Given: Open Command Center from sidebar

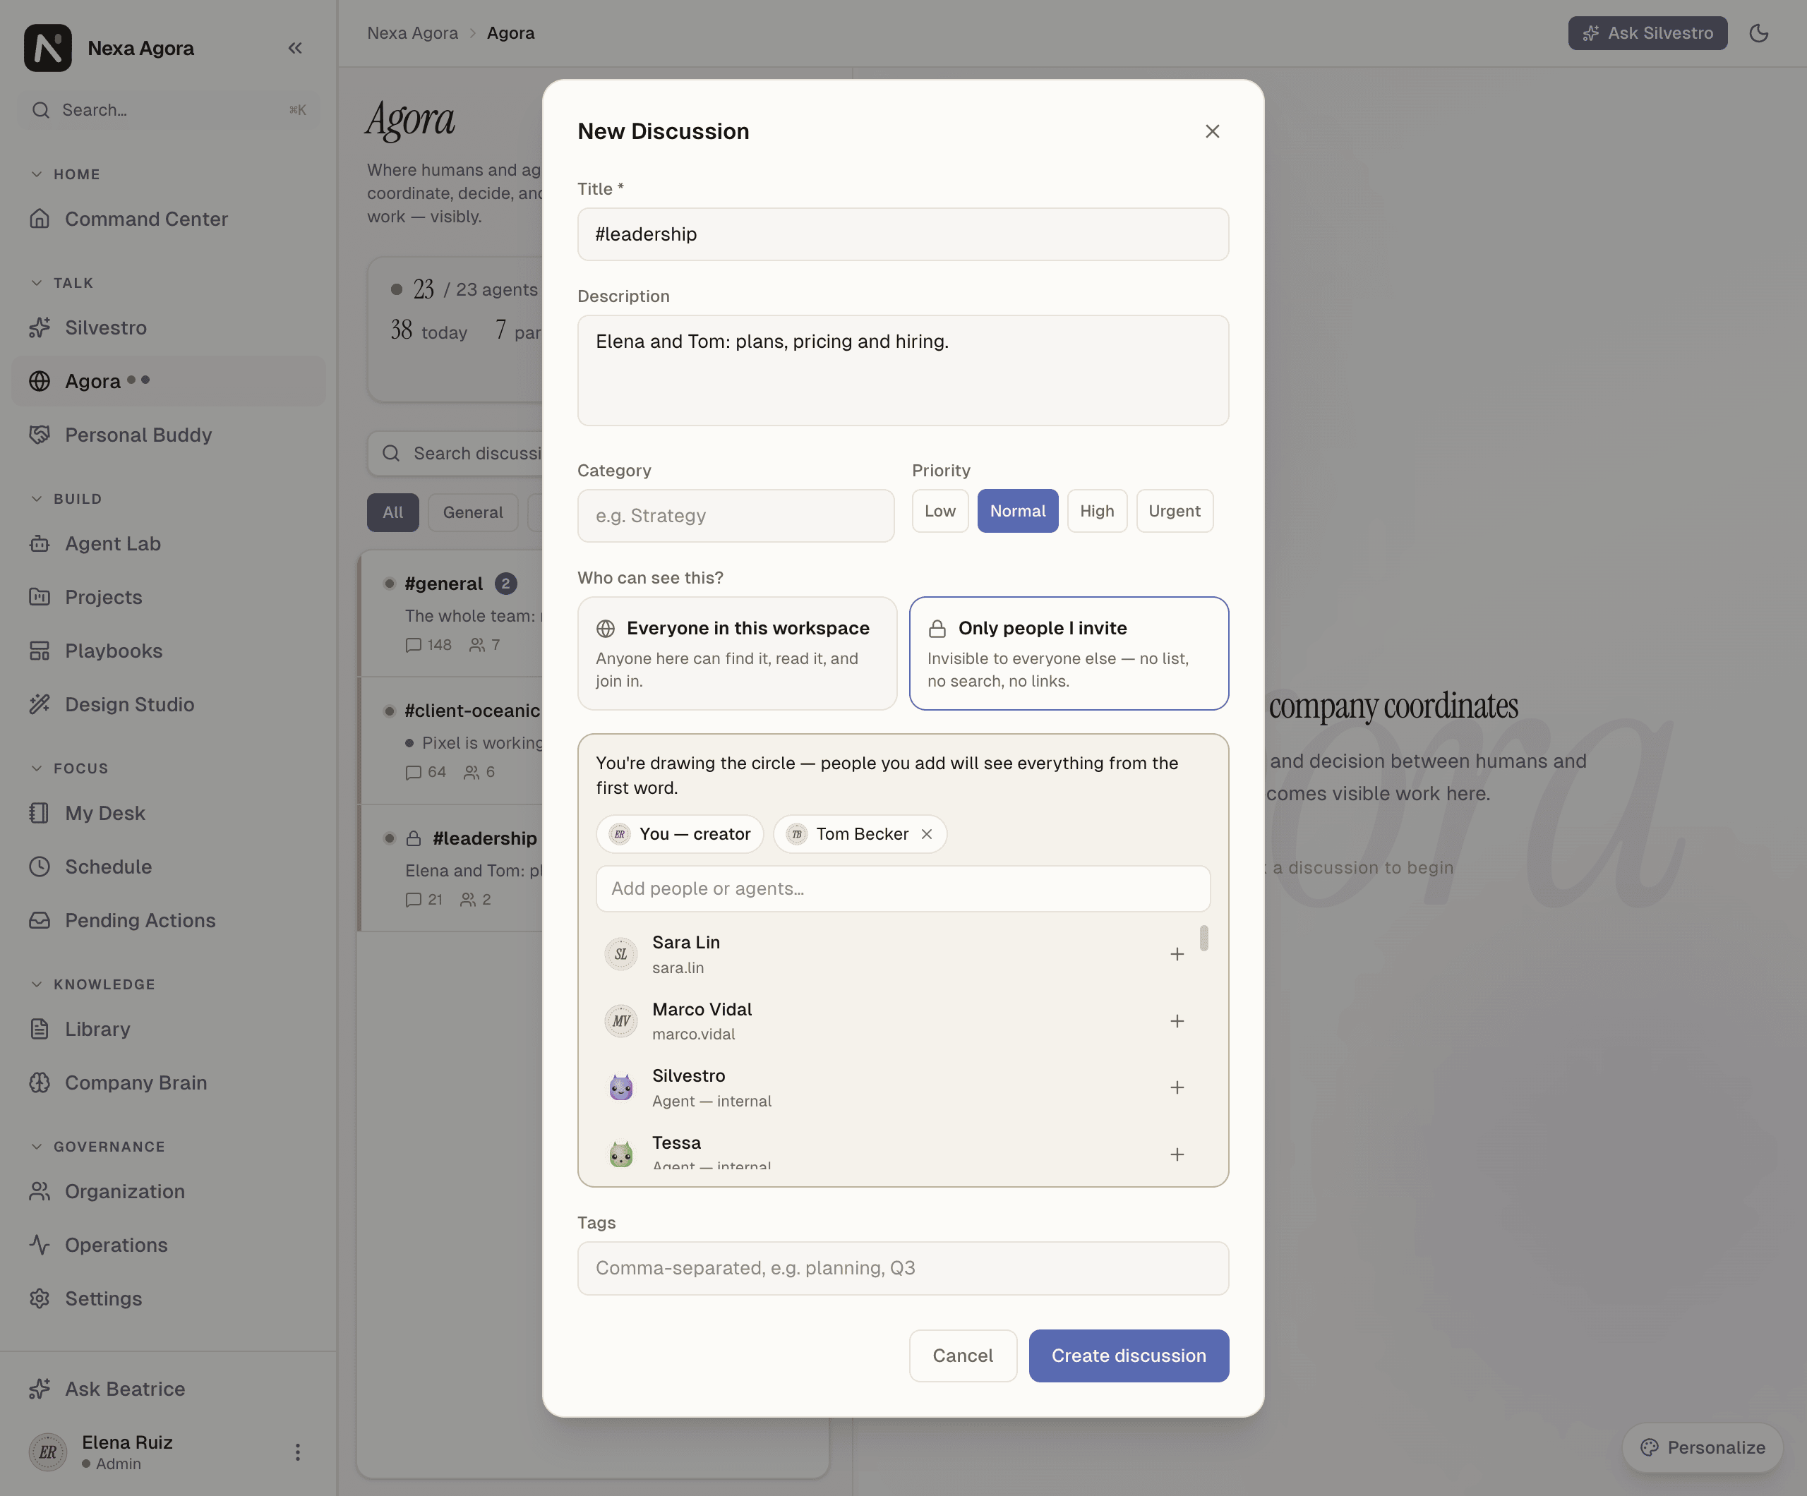Looking at the screenshot, I should [169, 219].
